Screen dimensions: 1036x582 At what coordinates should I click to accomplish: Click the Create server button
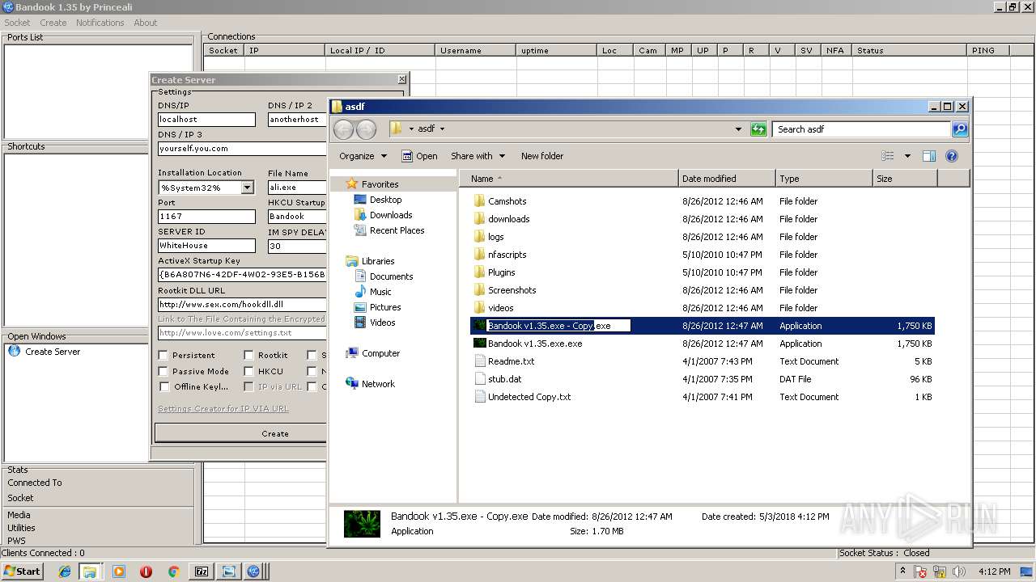[275, 433]
